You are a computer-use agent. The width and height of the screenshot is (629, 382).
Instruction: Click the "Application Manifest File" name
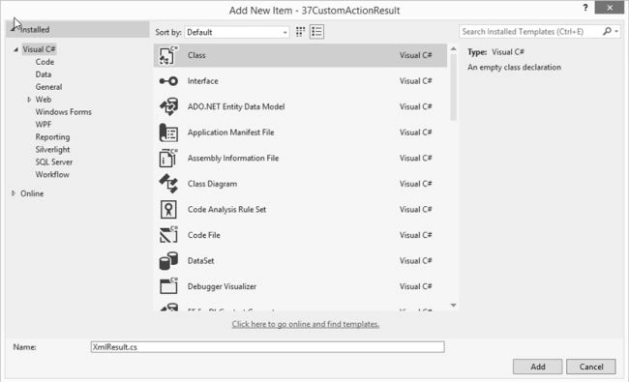click(x=231, y=132)
